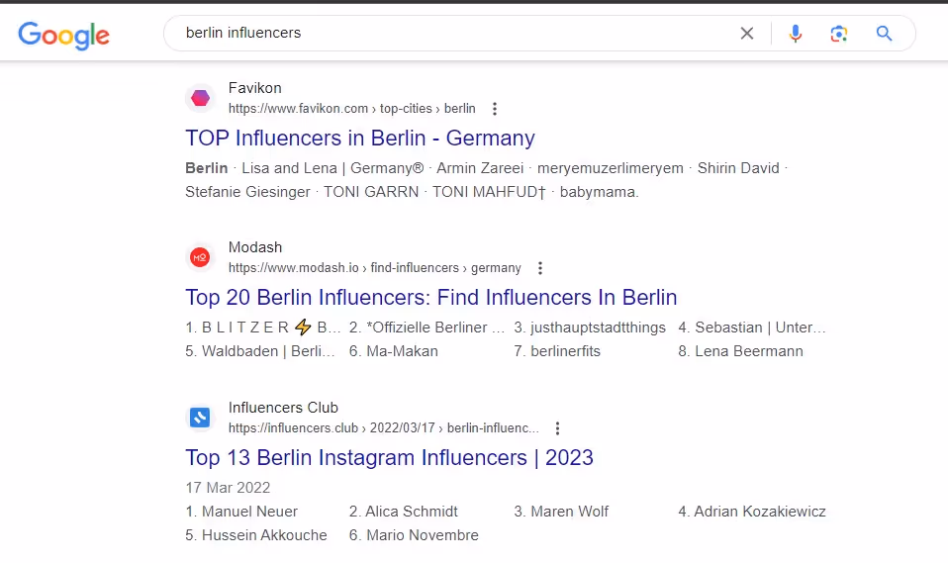Click '4. Adrian Kozakiewicz' list entry

(752, 512)
